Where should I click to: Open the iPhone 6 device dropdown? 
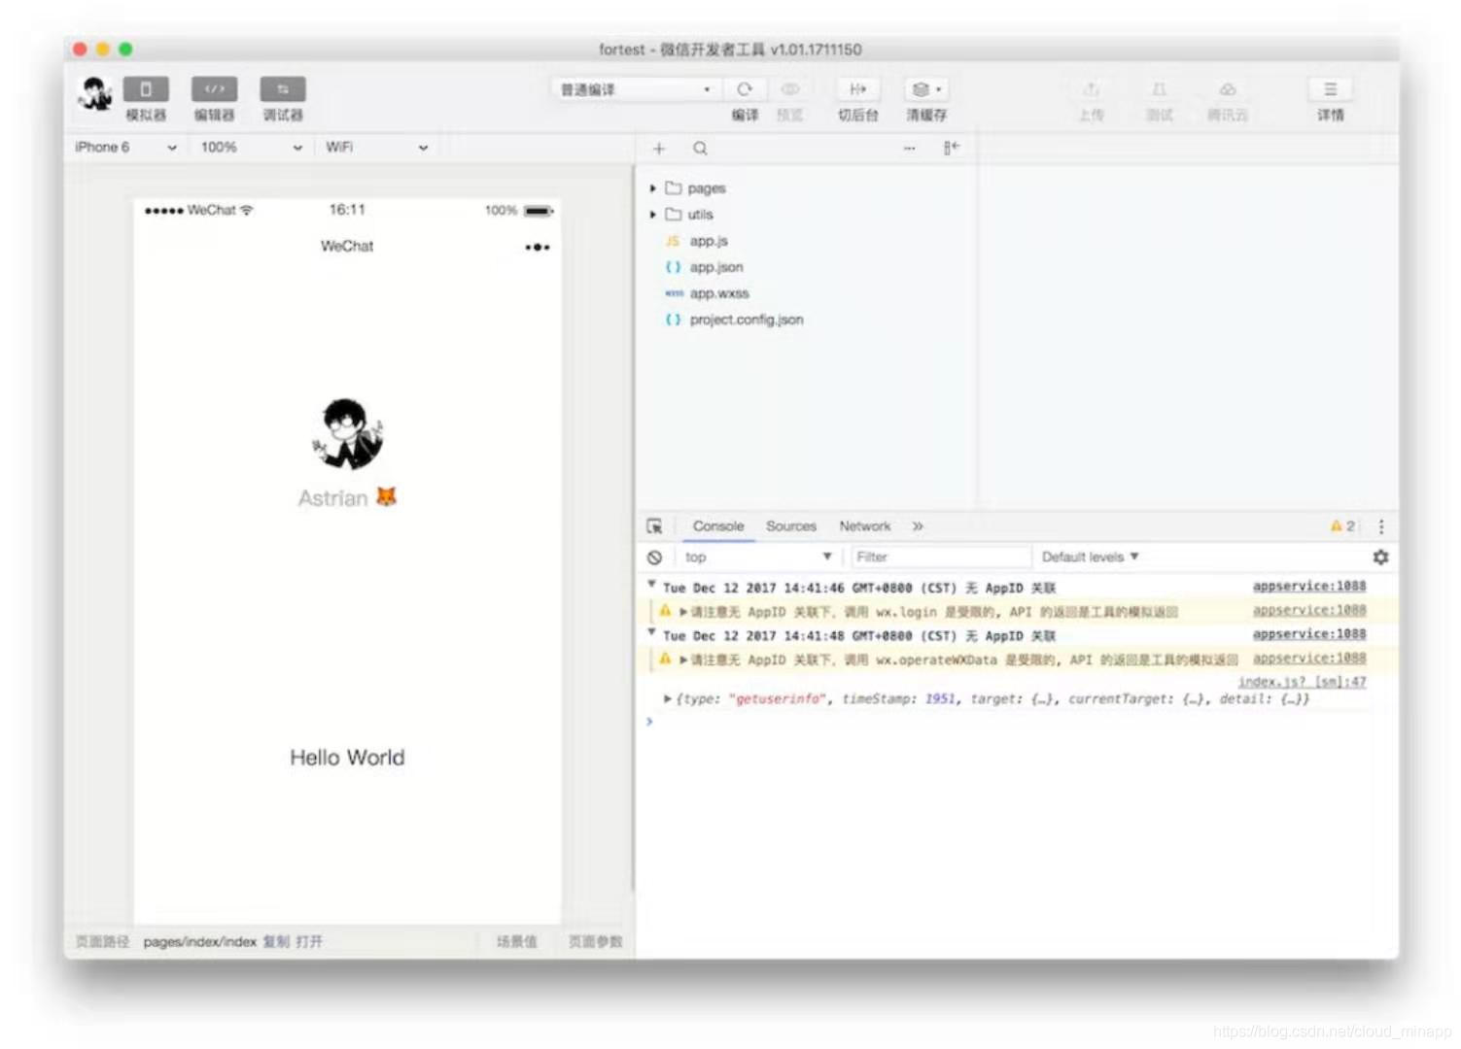[126, 147]
